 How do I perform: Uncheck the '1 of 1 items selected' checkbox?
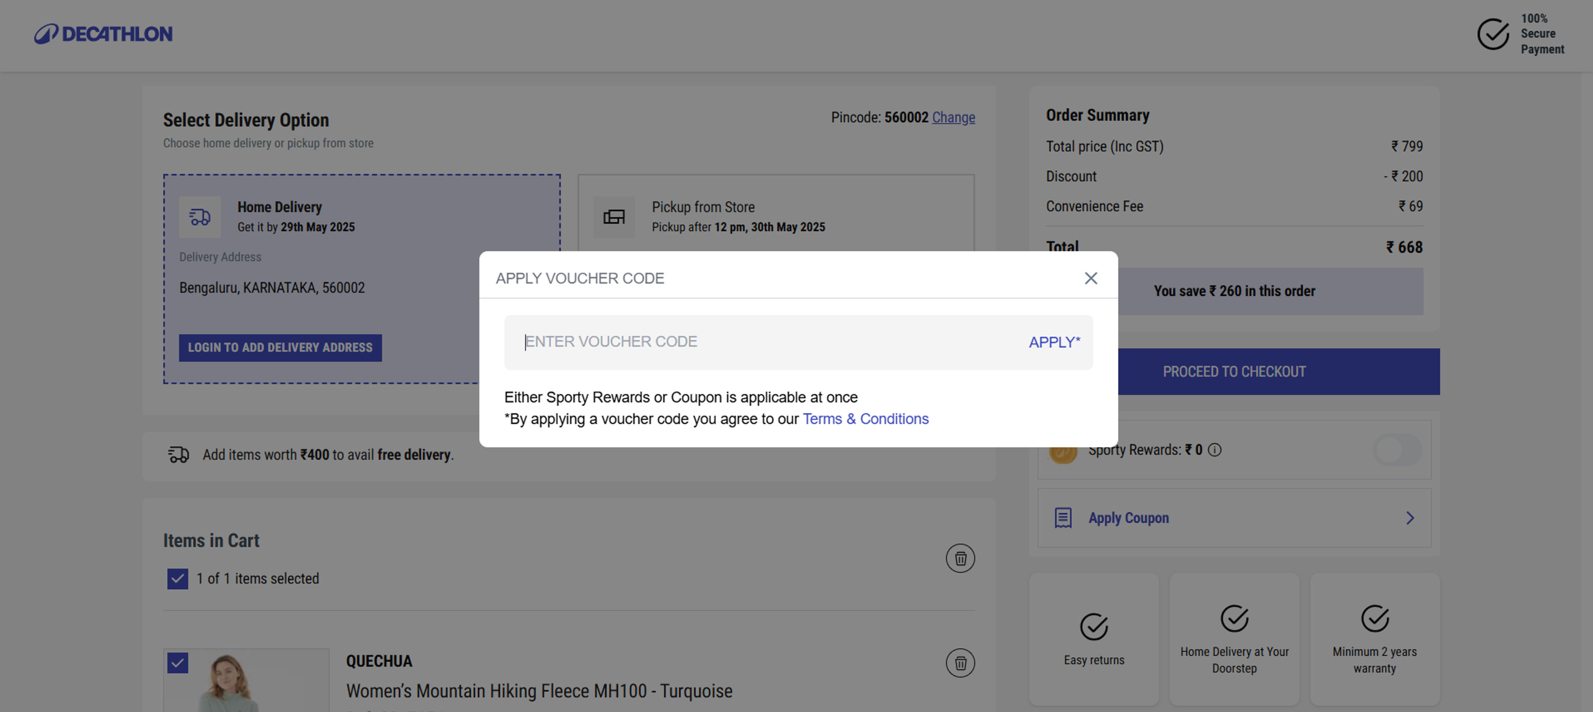(x=178, y=579)
